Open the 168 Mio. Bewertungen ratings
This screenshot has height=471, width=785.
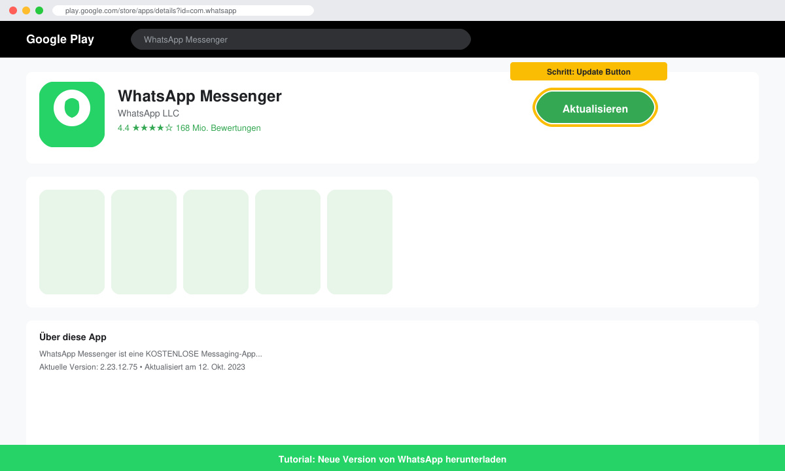click(x=218, y=128)
